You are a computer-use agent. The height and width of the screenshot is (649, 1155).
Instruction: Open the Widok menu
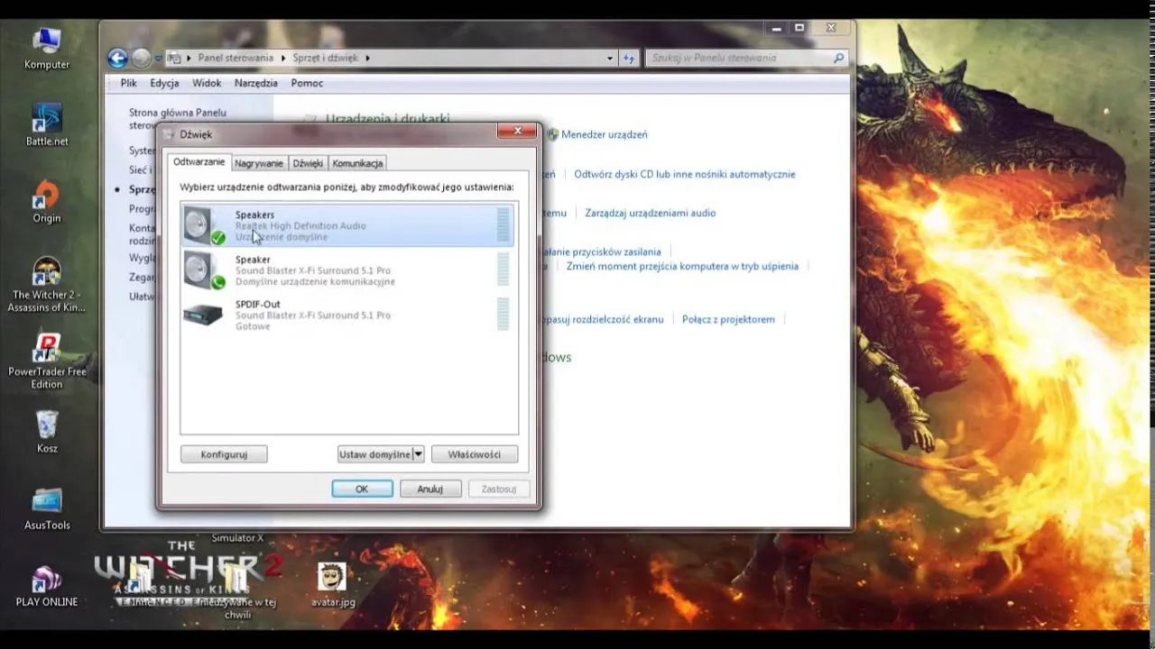click(207, 83)
